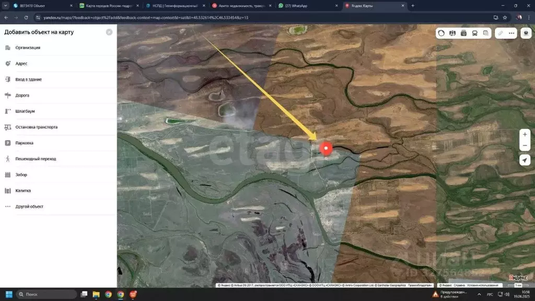Toggle the public transport layer
Image resolution: width=535 pixels, height=301 pixels.
(474, 33)
